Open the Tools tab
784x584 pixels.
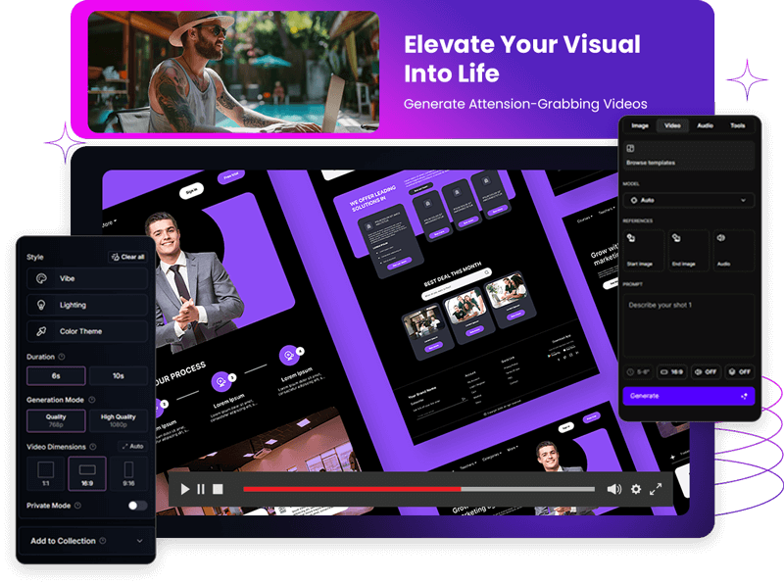[x=737, y=125]
